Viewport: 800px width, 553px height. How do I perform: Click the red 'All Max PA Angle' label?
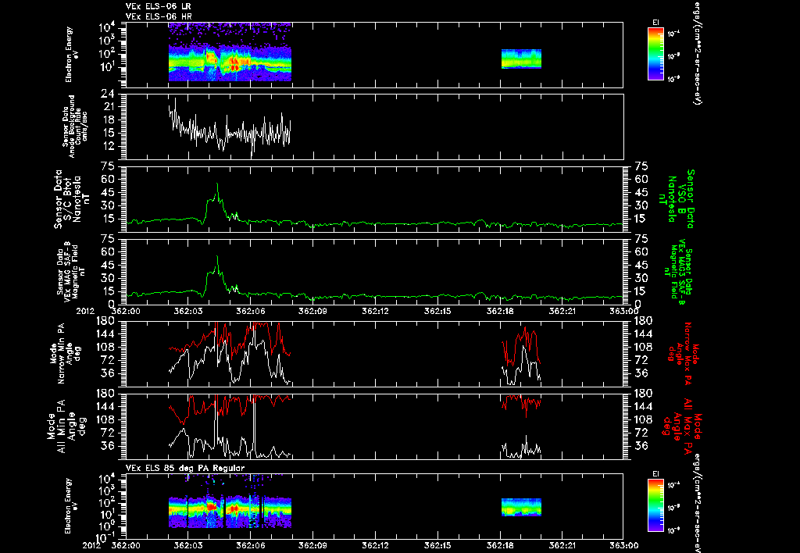click(682, 426)
